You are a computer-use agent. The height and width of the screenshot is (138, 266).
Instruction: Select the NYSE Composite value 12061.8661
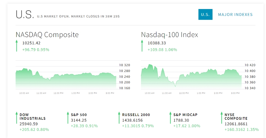point(236,124)
